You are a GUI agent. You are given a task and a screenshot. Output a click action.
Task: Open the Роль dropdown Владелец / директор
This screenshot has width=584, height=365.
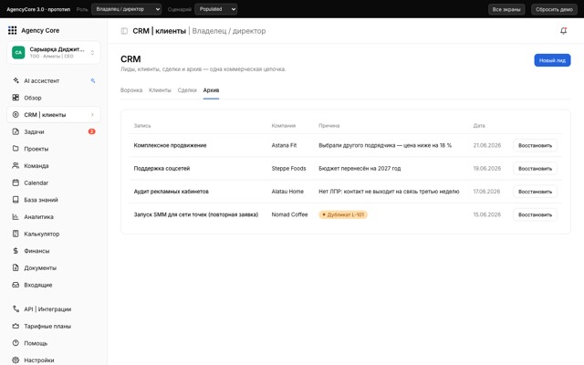(x=127, y=9)
